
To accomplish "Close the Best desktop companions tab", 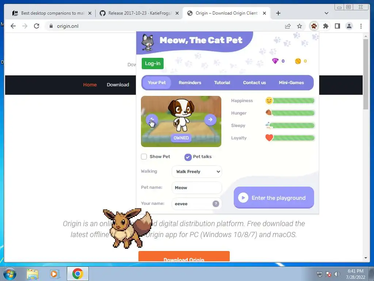I will pyautogui.click(x=90, y=13).
